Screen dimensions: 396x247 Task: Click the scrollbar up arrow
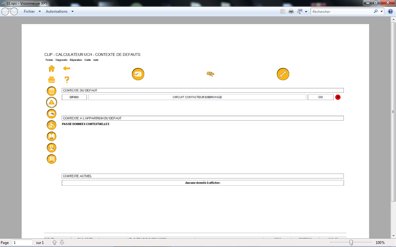pyautogui.click(x=394, y=19)
